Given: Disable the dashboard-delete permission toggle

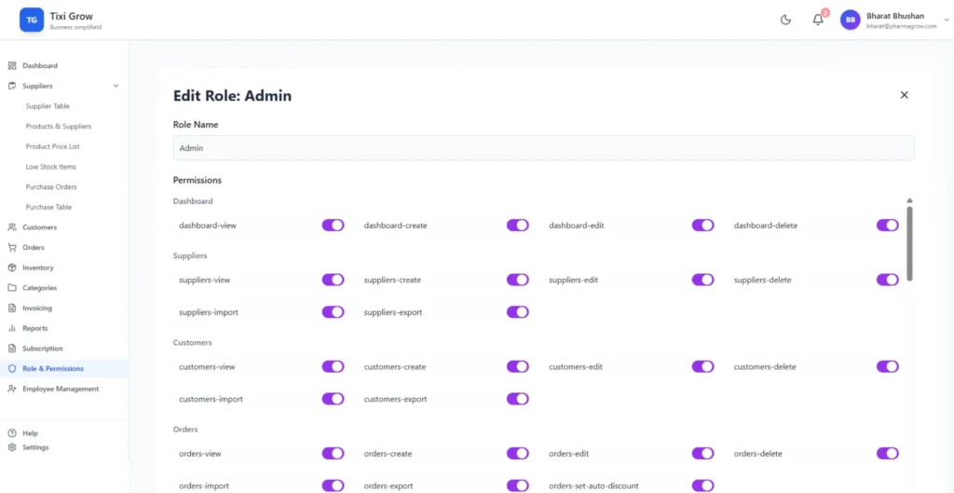Looking at the screenshot, I should tap(887, 226).
